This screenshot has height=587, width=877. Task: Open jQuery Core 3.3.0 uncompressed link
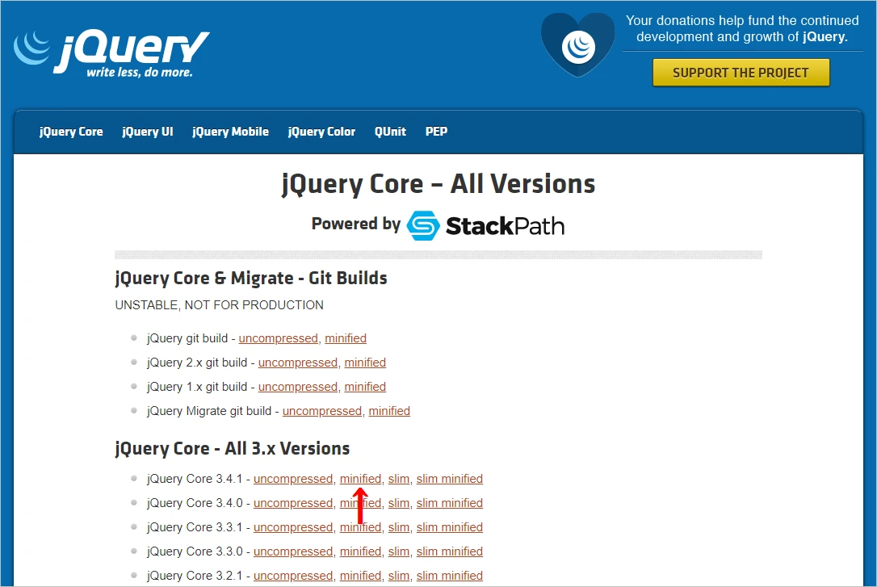tap(293, 551)
